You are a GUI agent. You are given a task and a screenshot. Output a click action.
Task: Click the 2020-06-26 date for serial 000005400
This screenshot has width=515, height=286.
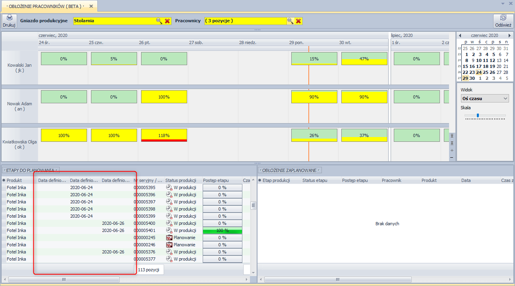(x=113, y=223)
